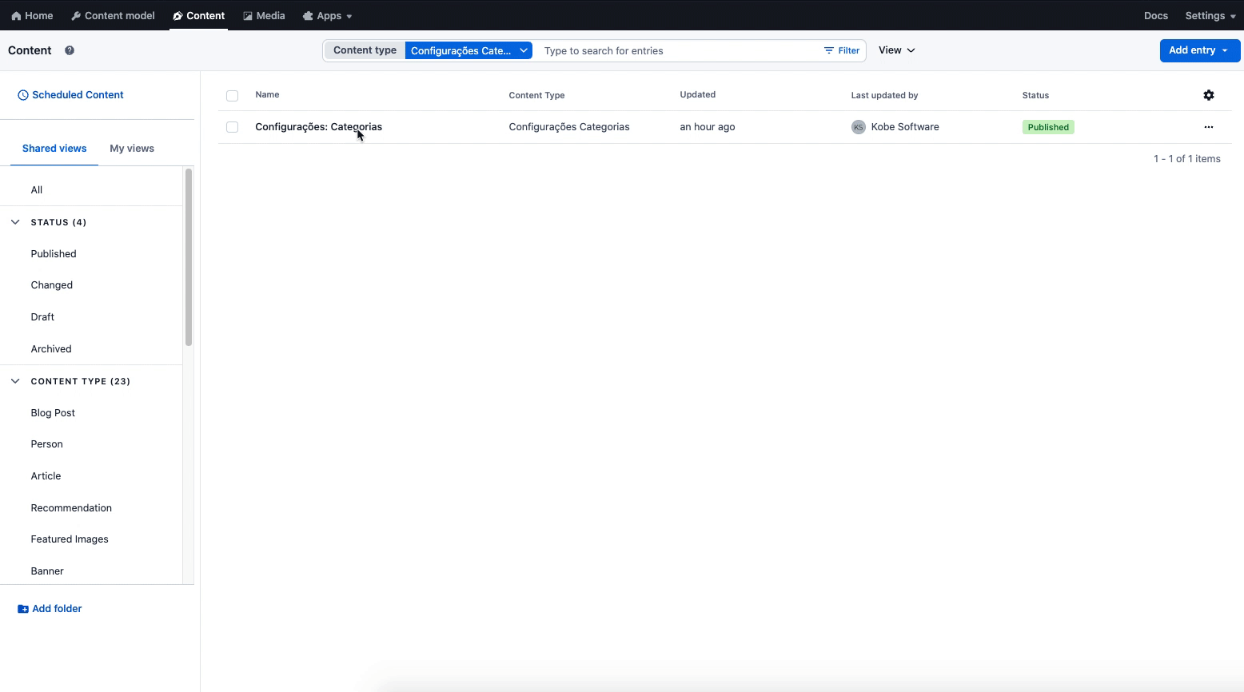1244x692 pixels.
Task: Open the table column settings gear
Action: point(1209,95)
